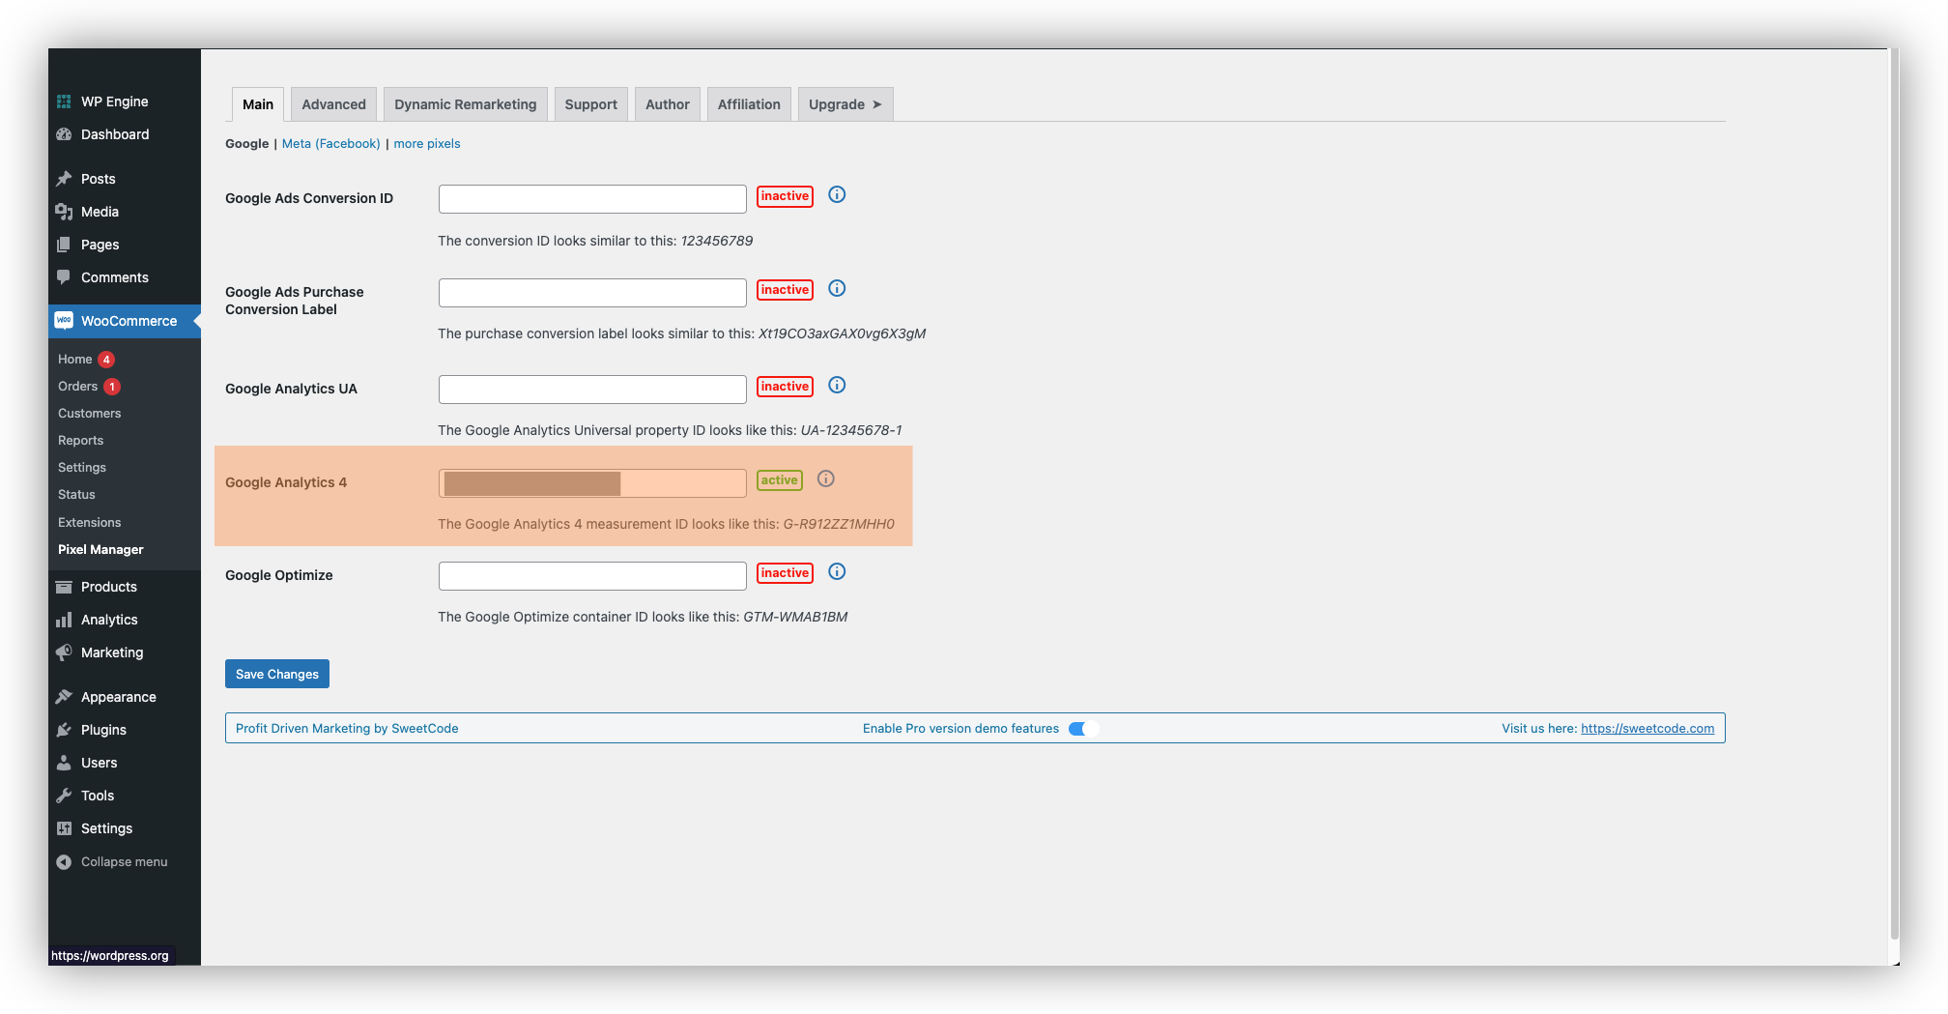Viewport: 1948px width, 1014px height.
Task: Click the WP Engine sidebar icon
Action: [x=64, y=101]
